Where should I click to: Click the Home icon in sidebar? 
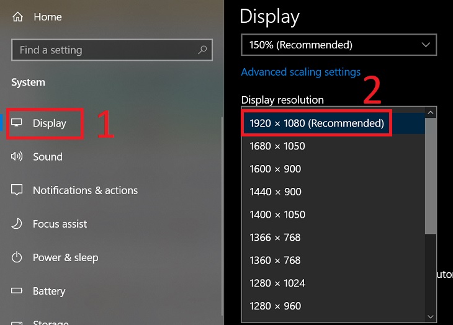(17, 17)
